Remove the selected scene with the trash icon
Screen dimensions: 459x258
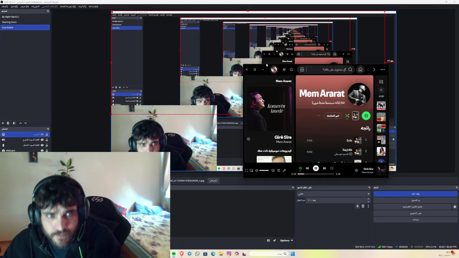8,123
